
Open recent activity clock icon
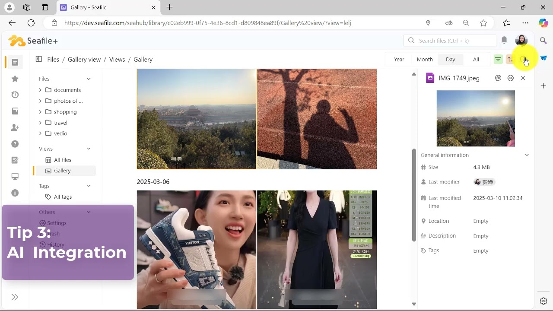point(15,95)
